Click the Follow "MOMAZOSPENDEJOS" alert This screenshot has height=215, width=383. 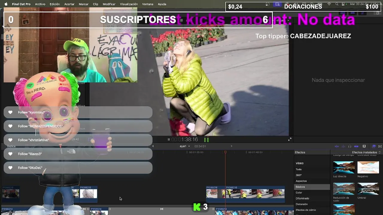pos(78,126)
